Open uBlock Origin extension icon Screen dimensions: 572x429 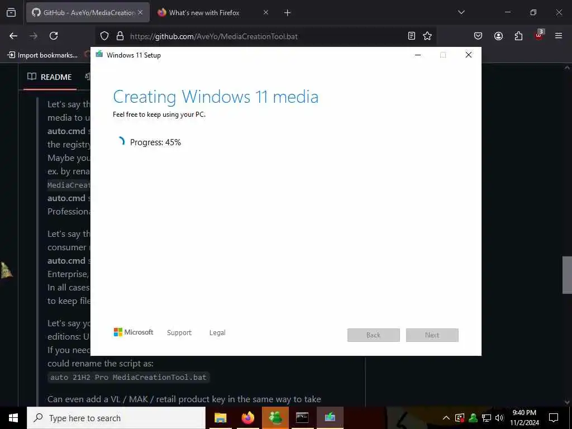click(x=539, y=35)
